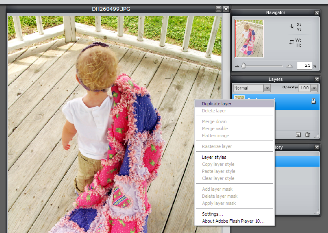Open Layer styles from context menu
The width and height of the screenshot is (328, 233).
[x=234, y=157]
